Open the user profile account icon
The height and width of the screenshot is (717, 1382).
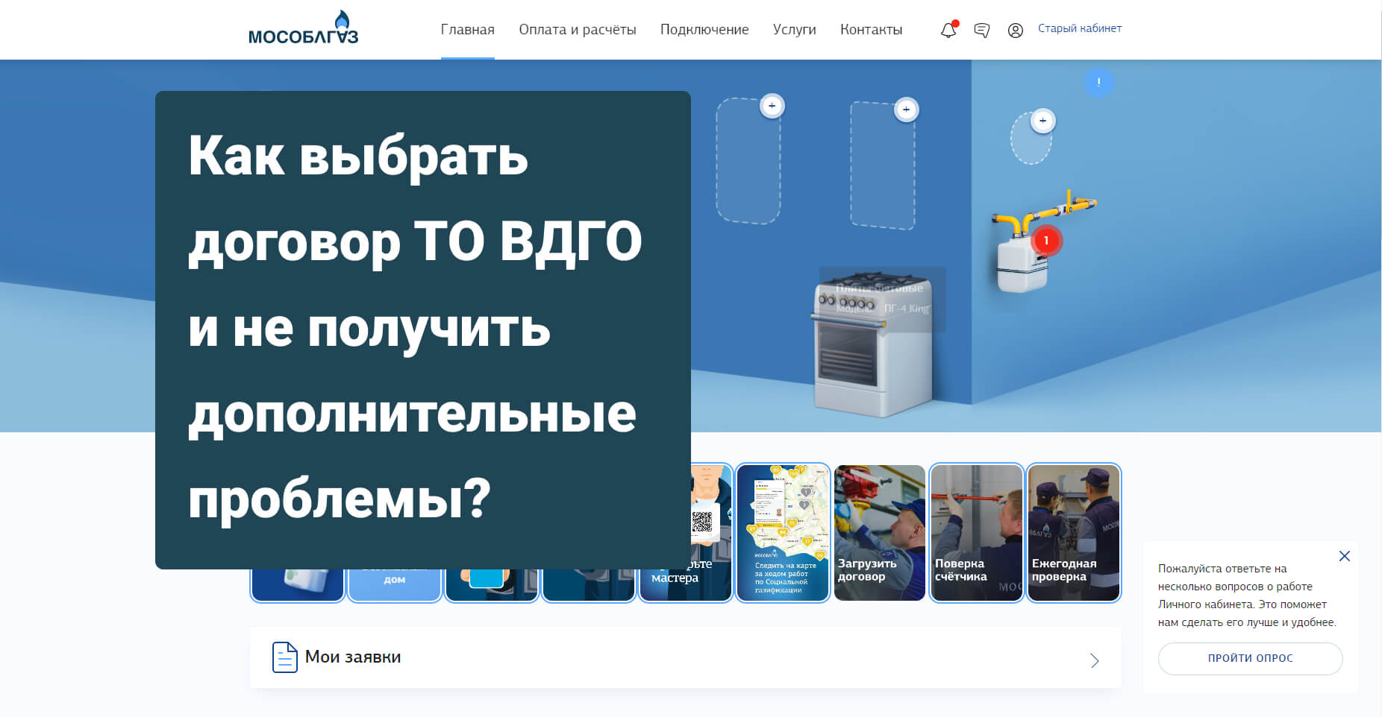pyautogui.click(x=1016, y=31)
